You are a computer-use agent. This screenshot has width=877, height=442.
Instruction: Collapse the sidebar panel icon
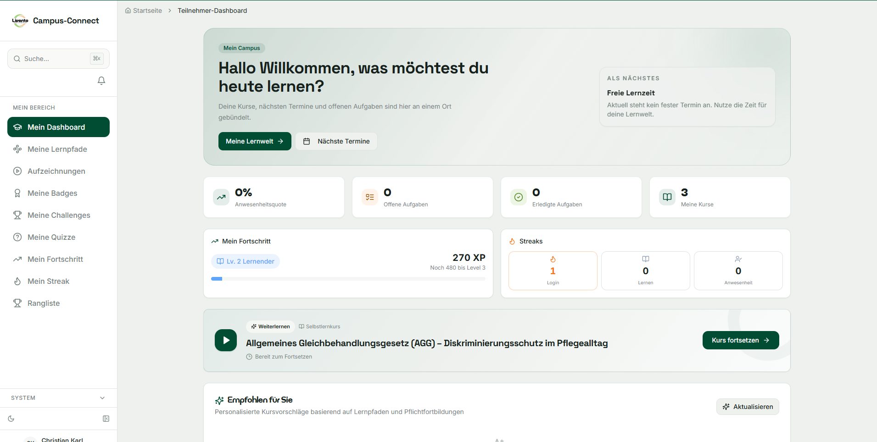pos(106,419)
